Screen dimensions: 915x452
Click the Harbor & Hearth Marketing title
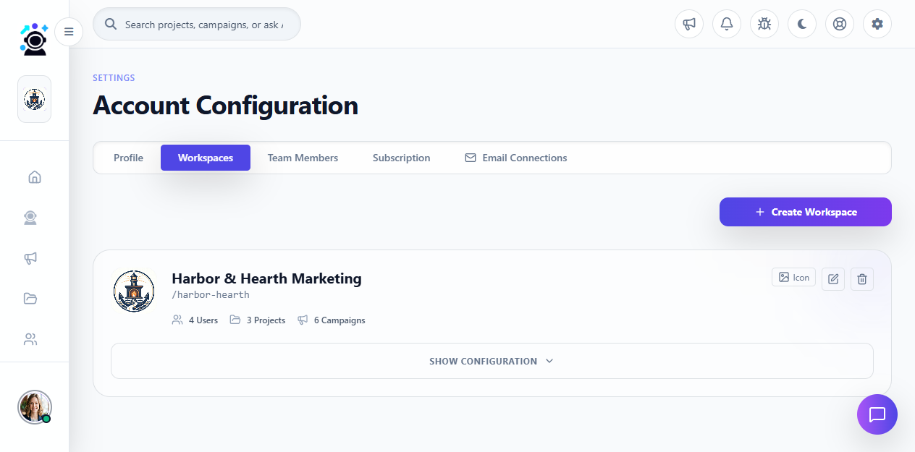(266, 278)
